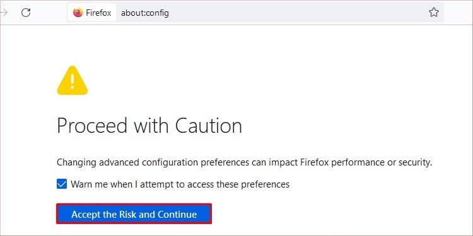Screen dimensions: 473x236
Task: Uncheck the warn me checkbox
Action: (x=62, y=184)
